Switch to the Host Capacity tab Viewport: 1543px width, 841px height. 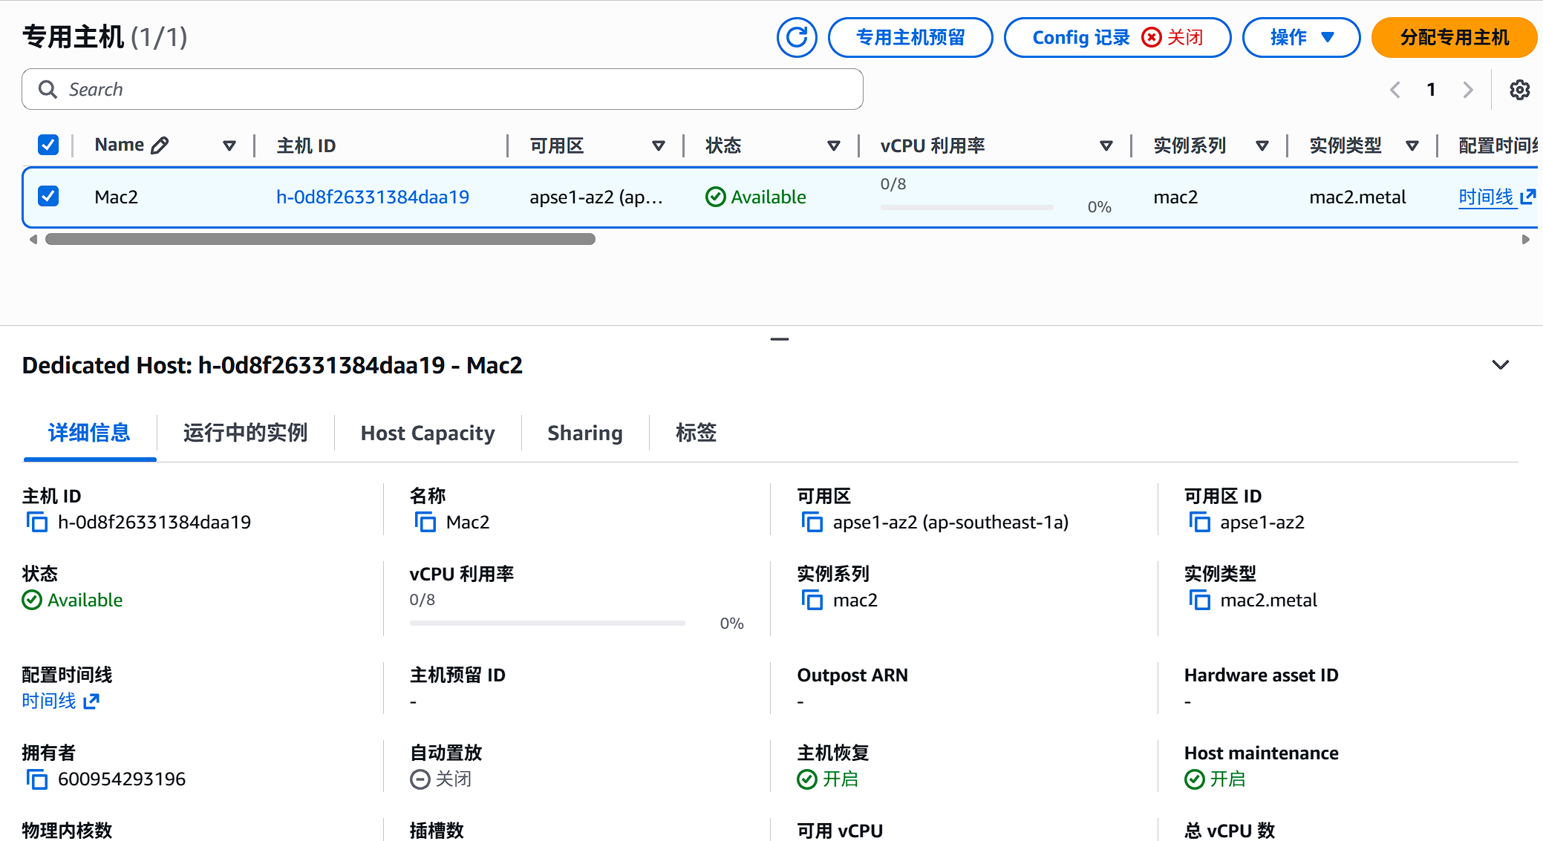click(x=428, y=433)
